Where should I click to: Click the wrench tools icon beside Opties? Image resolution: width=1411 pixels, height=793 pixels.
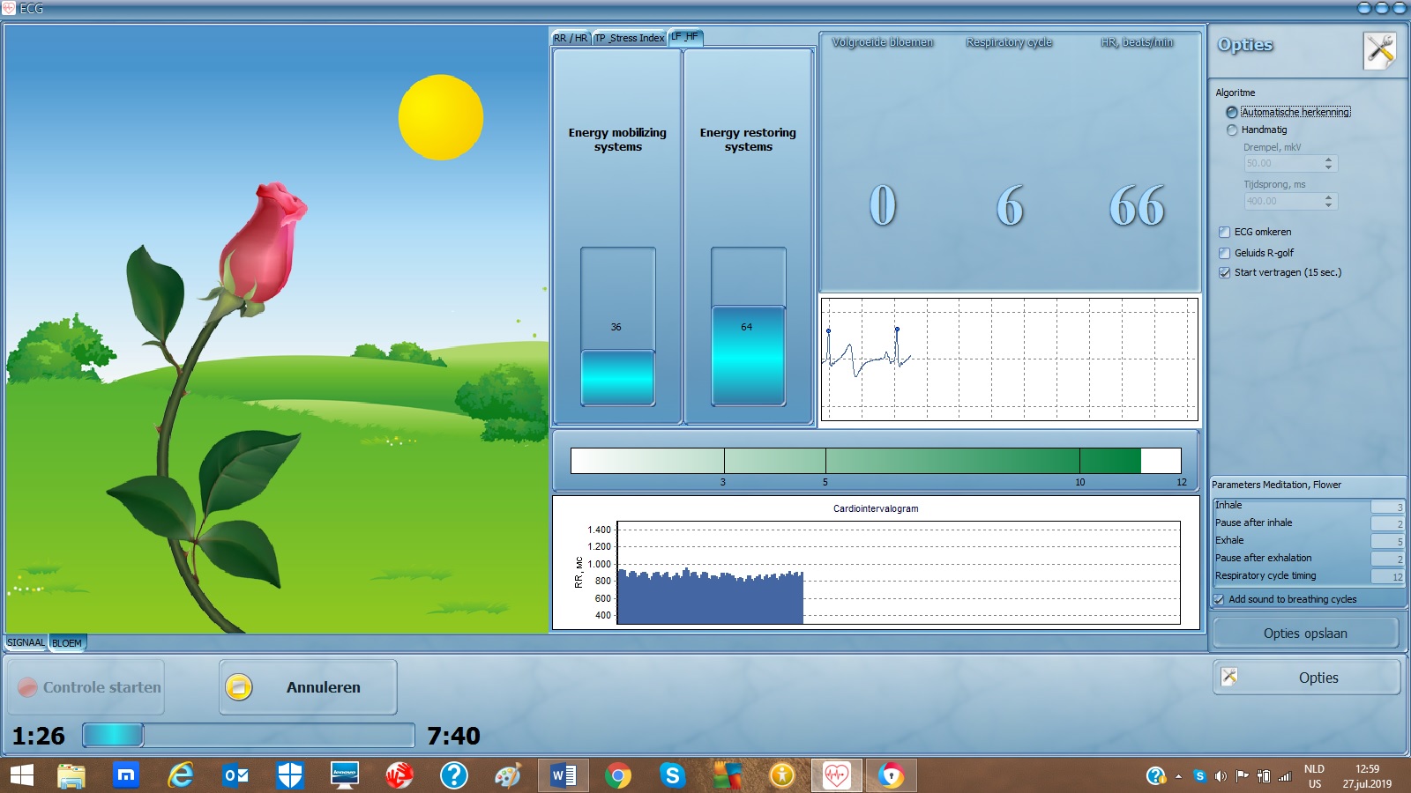(1380, 51)
